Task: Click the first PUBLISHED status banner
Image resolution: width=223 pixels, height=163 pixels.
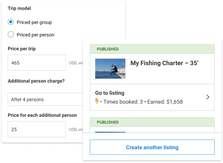Action: [152, 49]
